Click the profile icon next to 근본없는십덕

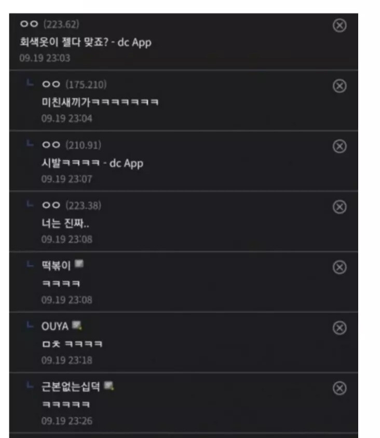tap(109, 386)
